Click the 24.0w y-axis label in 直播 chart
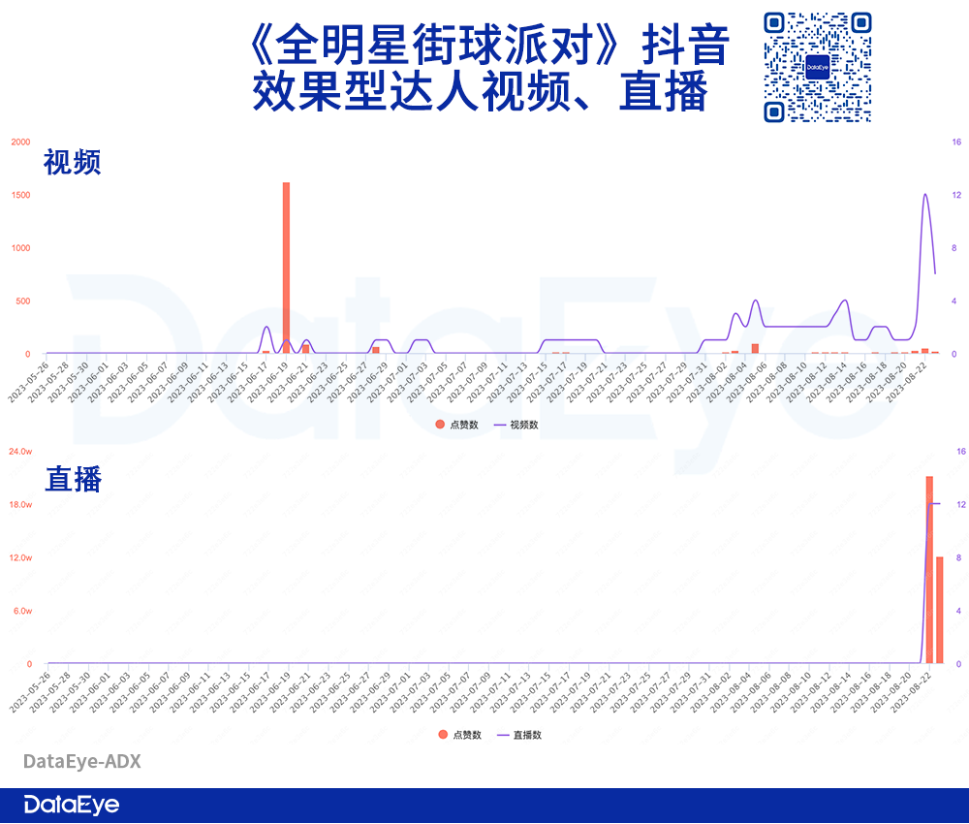969x824 pixels. point(20,452)
